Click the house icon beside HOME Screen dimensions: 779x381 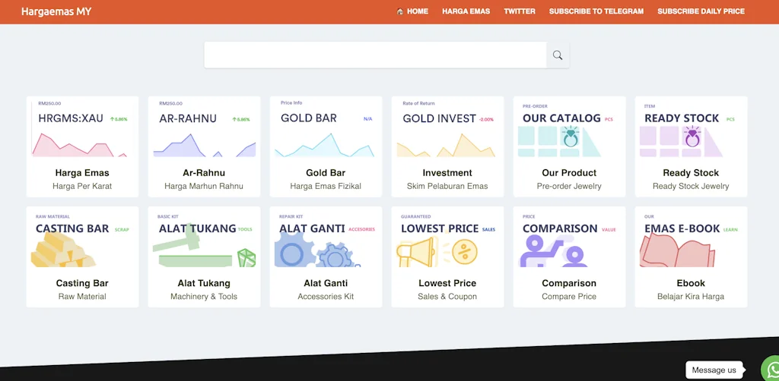tap(400, 11)
